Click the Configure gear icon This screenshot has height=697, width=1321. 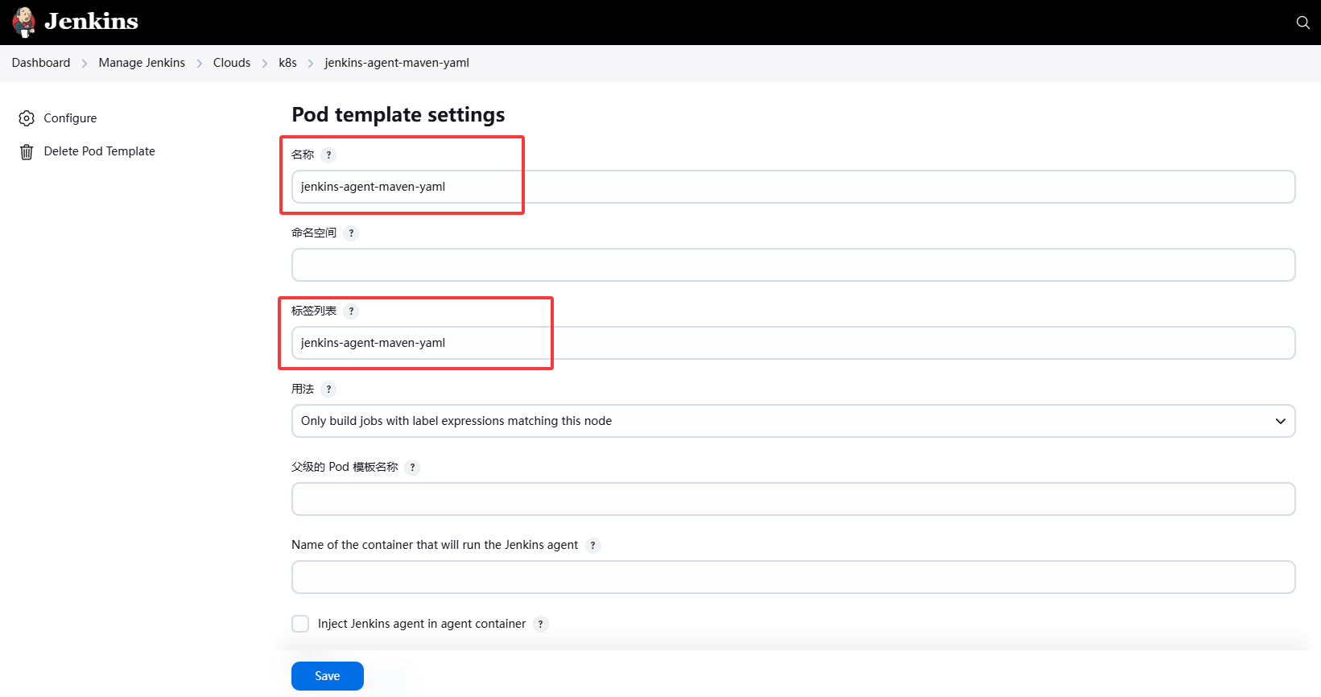click(27, 118)
